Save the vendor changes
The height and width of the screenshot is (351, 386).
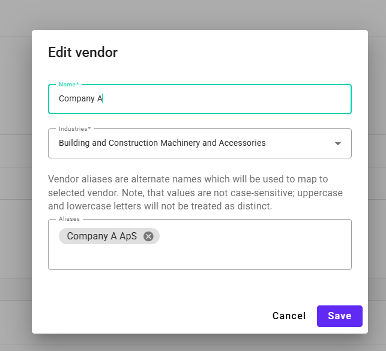coord(339,316)
